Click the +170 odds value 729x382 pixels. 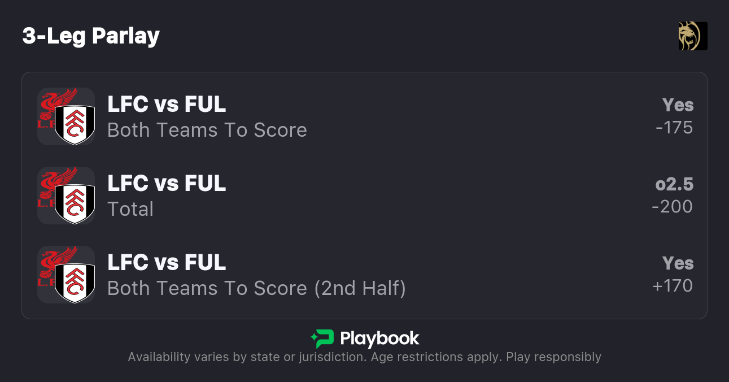(673, 286)
